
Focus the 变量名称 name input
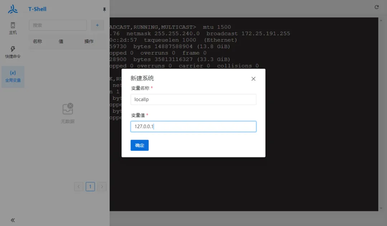pos(193,99)
